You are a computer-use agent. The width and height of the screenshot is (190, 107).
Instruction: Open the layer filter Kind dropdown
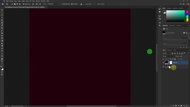pyautogui.click(x=167, y=53)
